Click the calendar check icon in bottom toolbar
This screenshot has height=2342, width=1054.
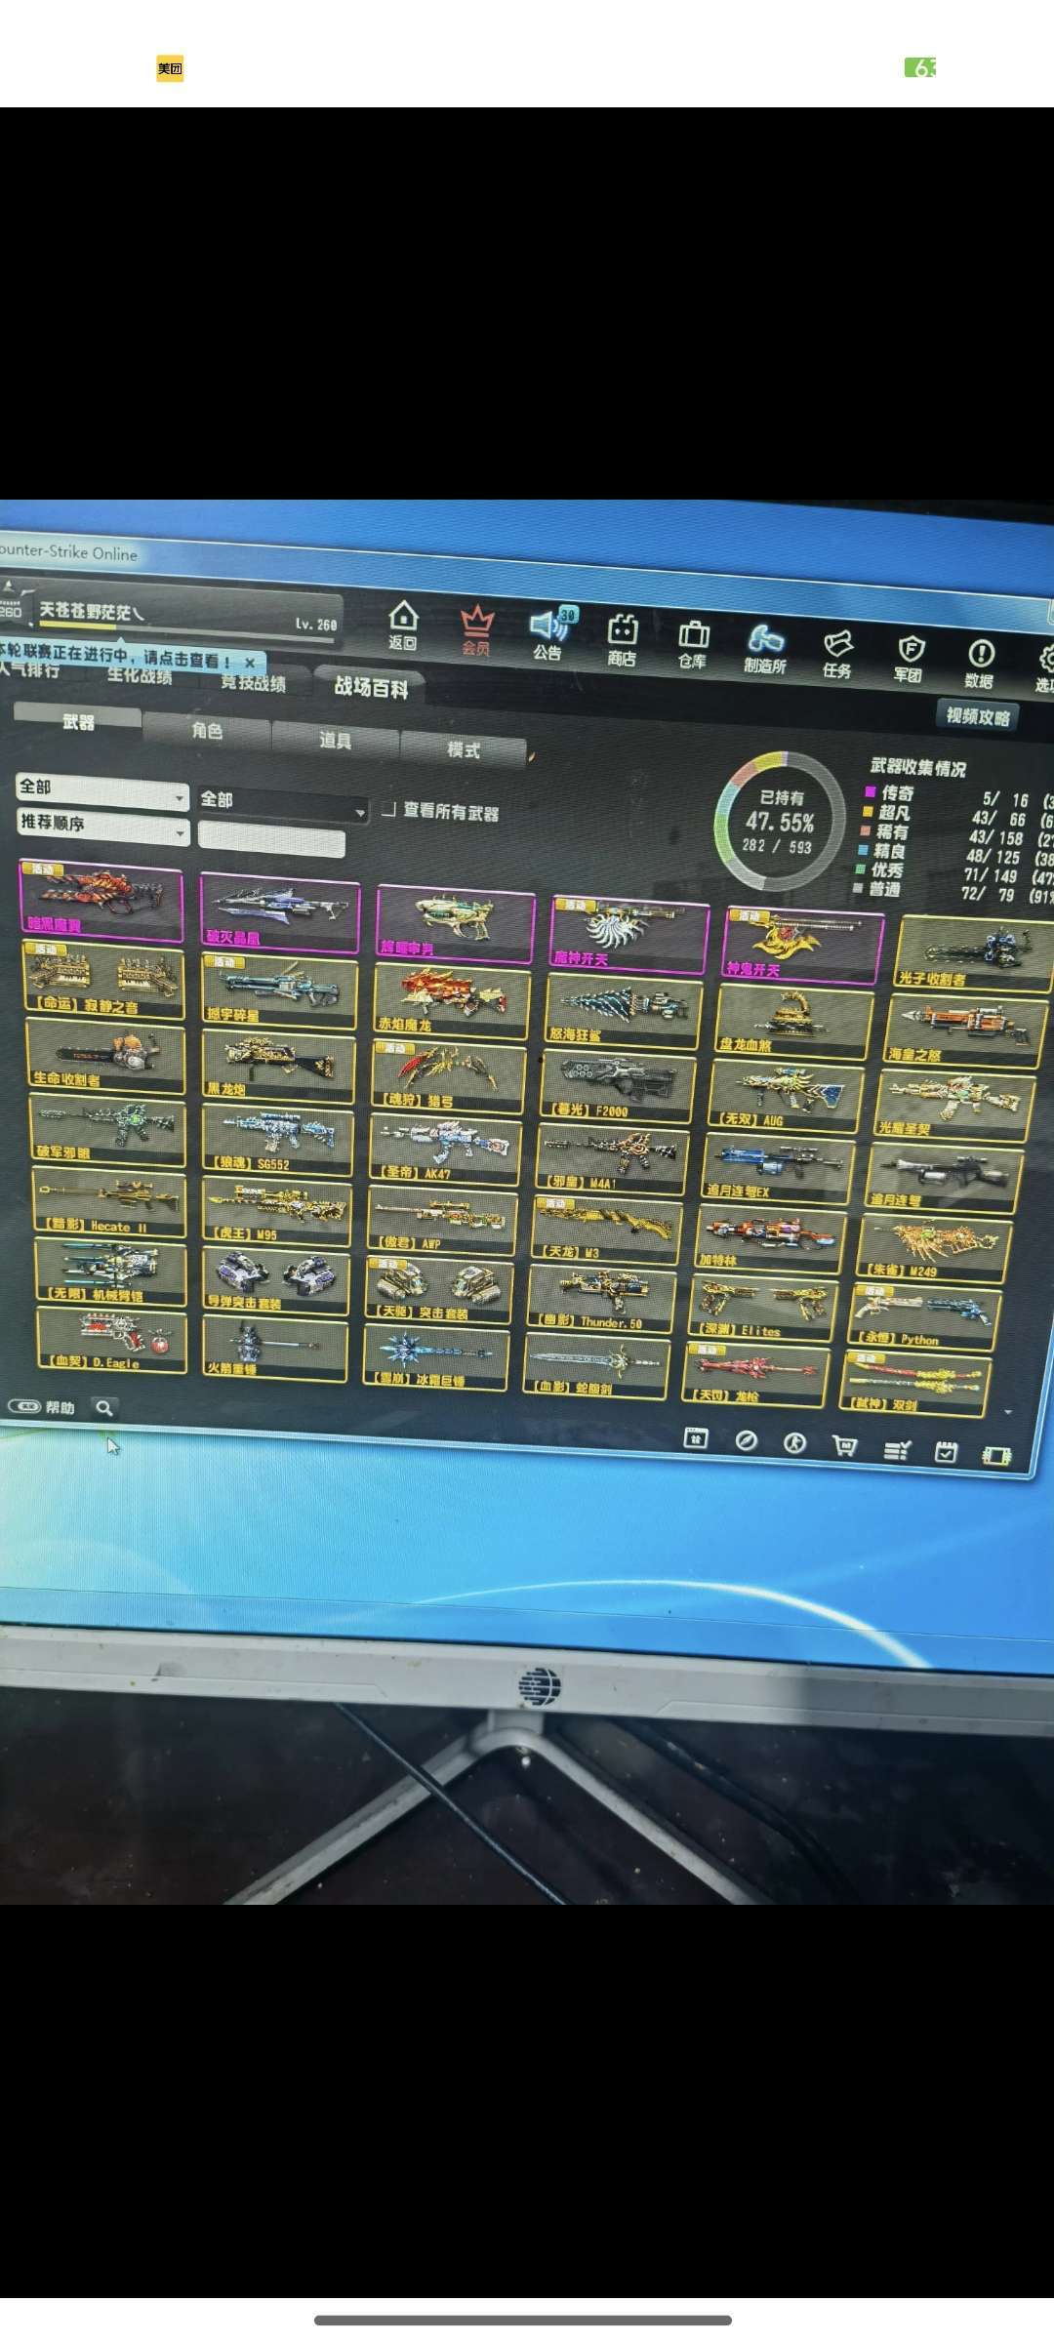point(946,1452)
